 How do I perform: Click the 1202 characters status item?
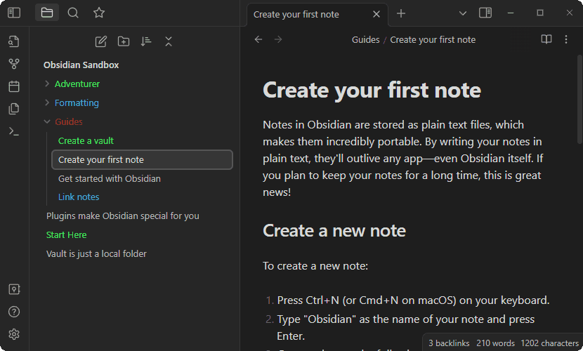[549, 343]
